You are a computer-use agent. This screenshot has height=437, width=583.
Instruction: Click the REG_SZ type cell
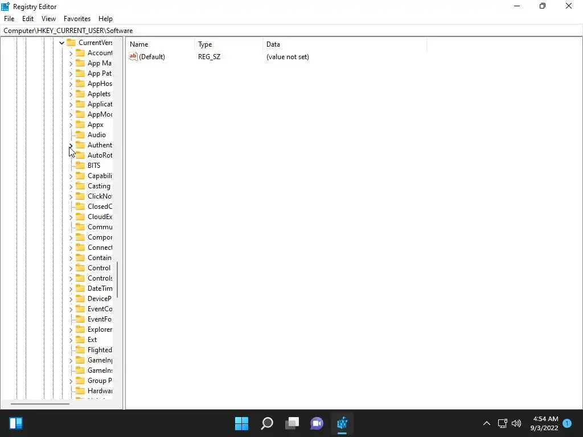coord(209,57)
